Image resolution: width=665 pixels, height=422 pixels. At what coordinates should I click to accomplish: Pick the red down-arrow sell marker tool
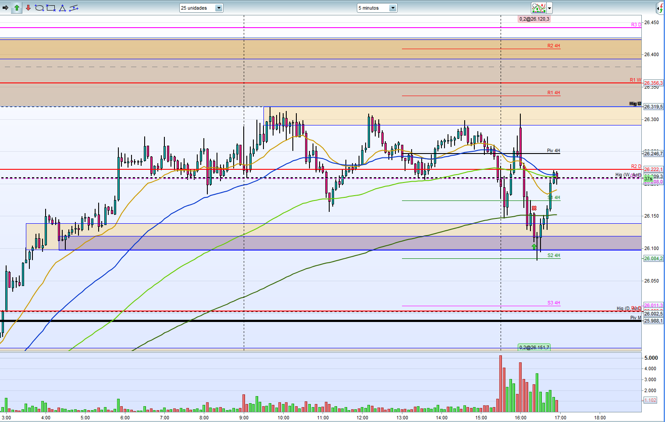point(28,8)
